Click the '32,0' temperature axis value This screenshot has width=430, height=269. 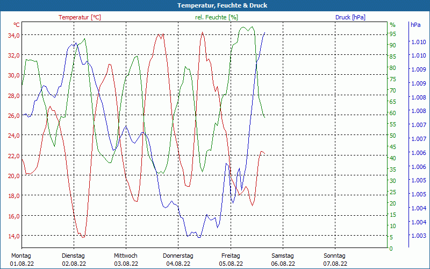14,55
